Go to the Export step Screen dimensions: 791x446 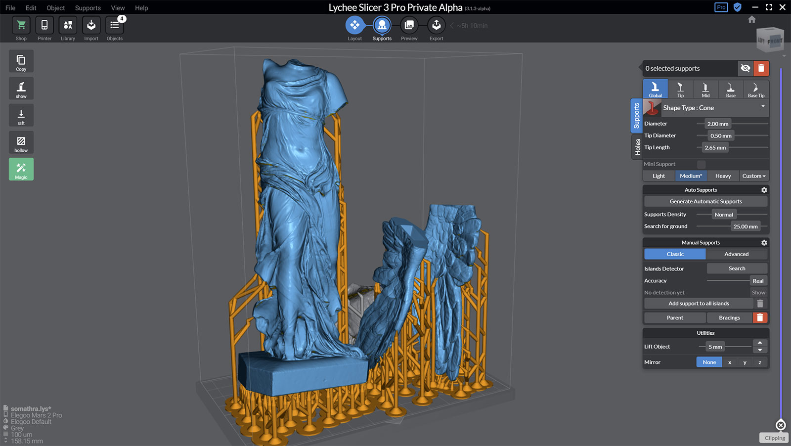click(x=436, y=25)
